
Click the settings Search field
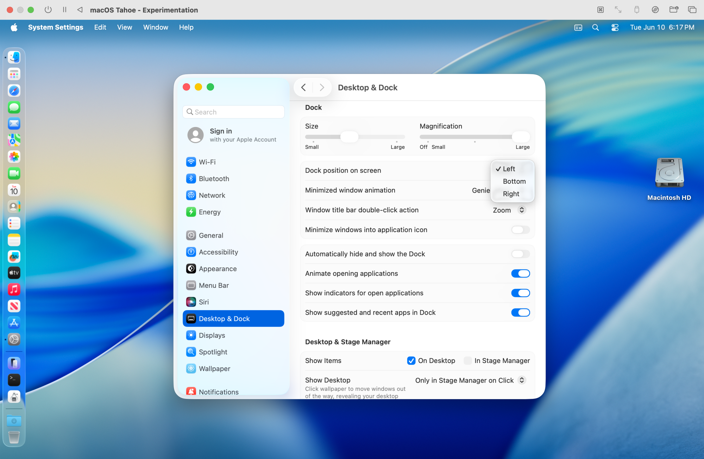pyautogui.click(x=234, y=112)
